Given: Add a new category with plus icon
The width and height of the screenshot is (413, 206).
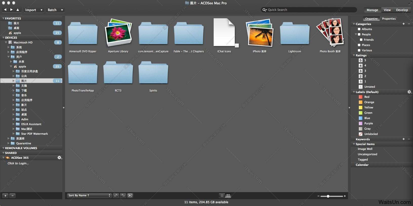Looking at the screenshot, I should pyautogui.click(x=404, y=24).
